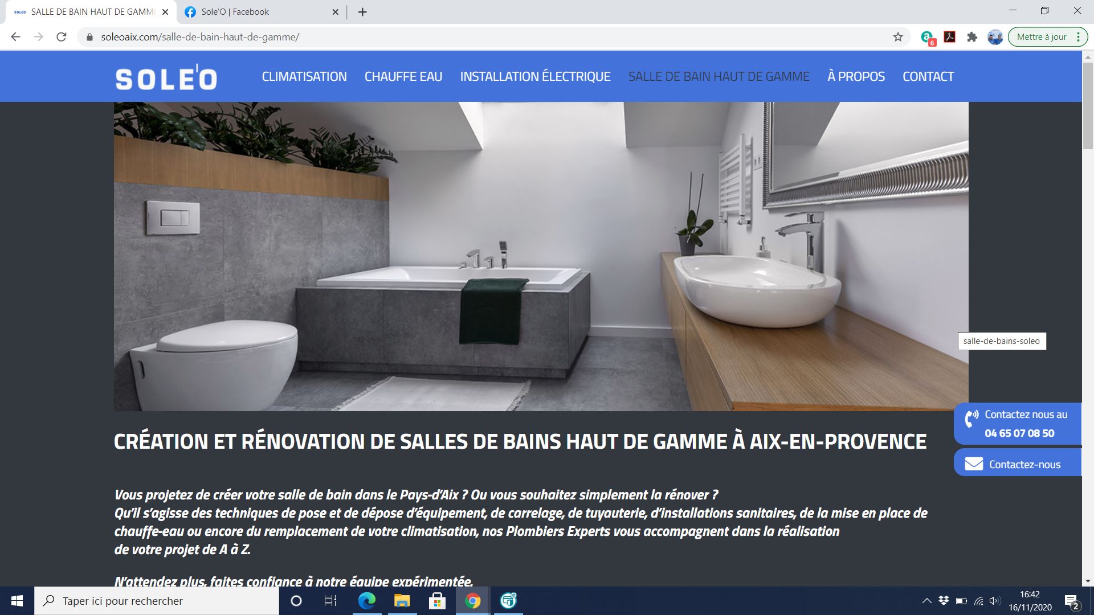View site security info via padlock icon

[x=89, y=37]
